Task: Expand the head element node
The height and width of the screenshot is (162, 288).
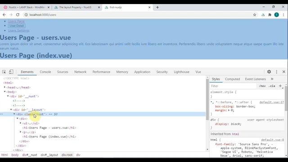Action: pos(5,87)
